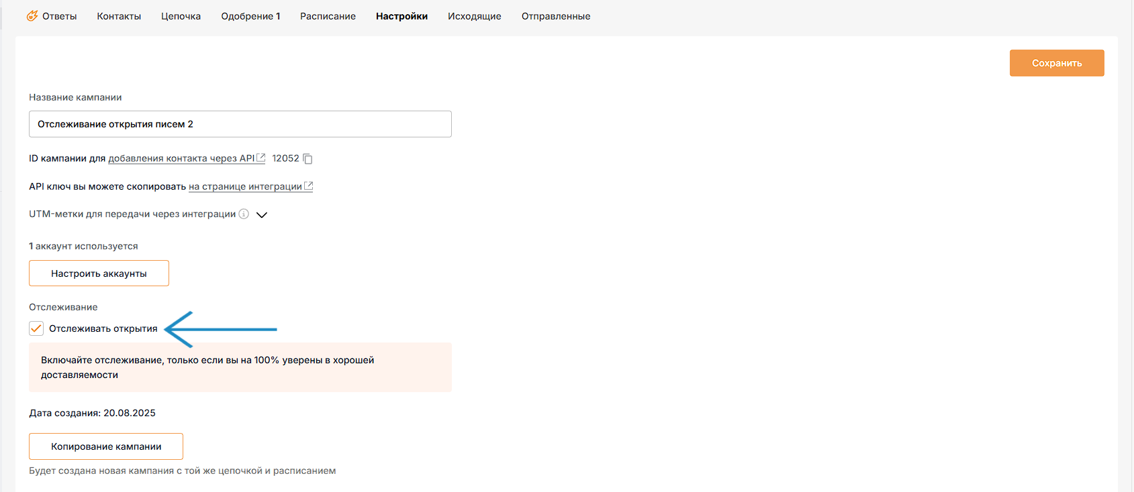
Task: Go to the Одобрение 1 tab
Action: click(250, 16)
